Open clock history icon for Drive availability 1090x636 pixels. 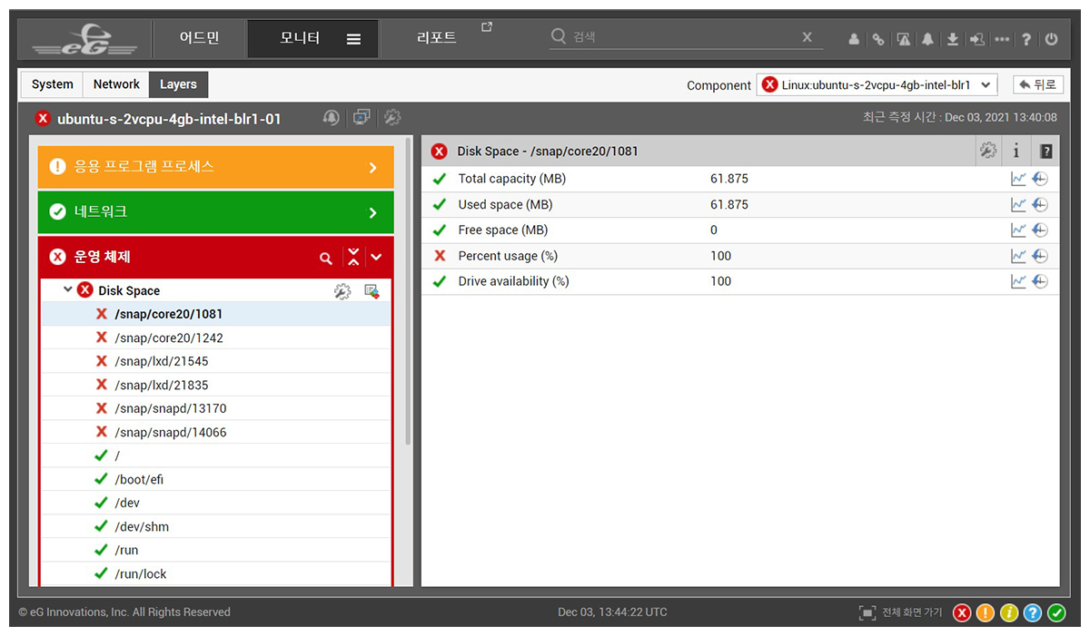pyautogui.click(x=1040, y=281)
